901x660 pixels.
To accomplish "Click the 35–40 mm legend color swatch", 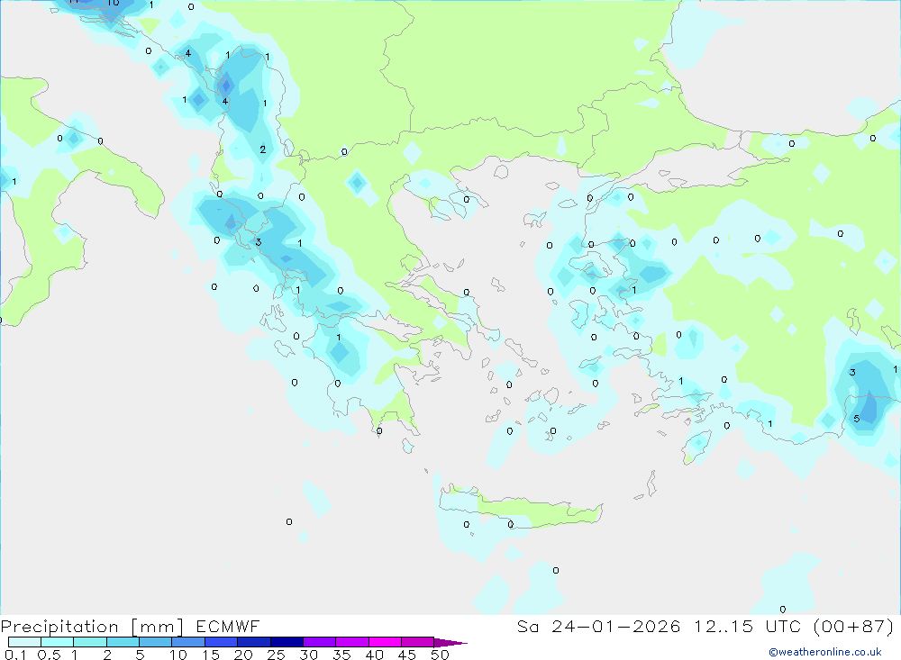I will (x=351, y=642).
